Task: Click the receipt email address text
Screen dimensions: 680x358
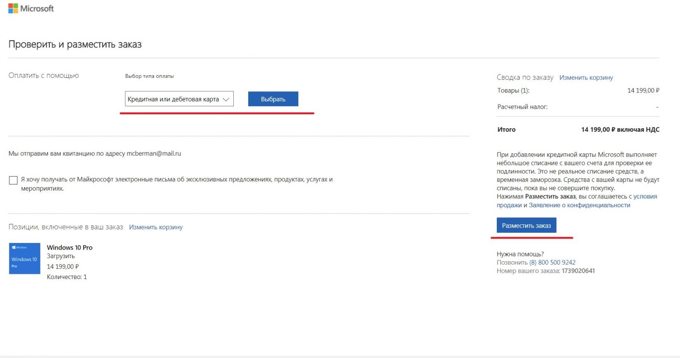Action: coord(154,154)
